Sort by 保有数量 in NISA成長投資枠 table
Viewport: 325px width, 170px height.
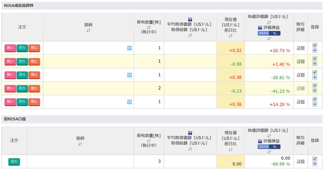click(149, 27)
